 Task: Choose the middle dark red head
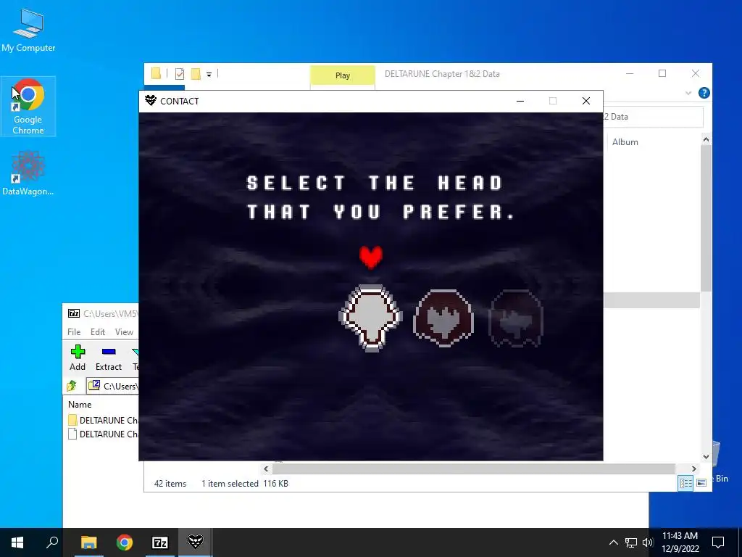pos(443,318)
